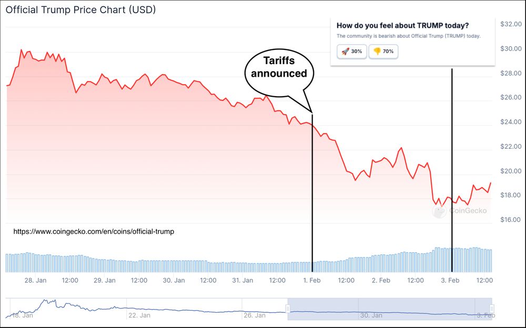Click the red price line at its peak
The height and width of the screenshot is (328, 526).
(x=21, y=48)
